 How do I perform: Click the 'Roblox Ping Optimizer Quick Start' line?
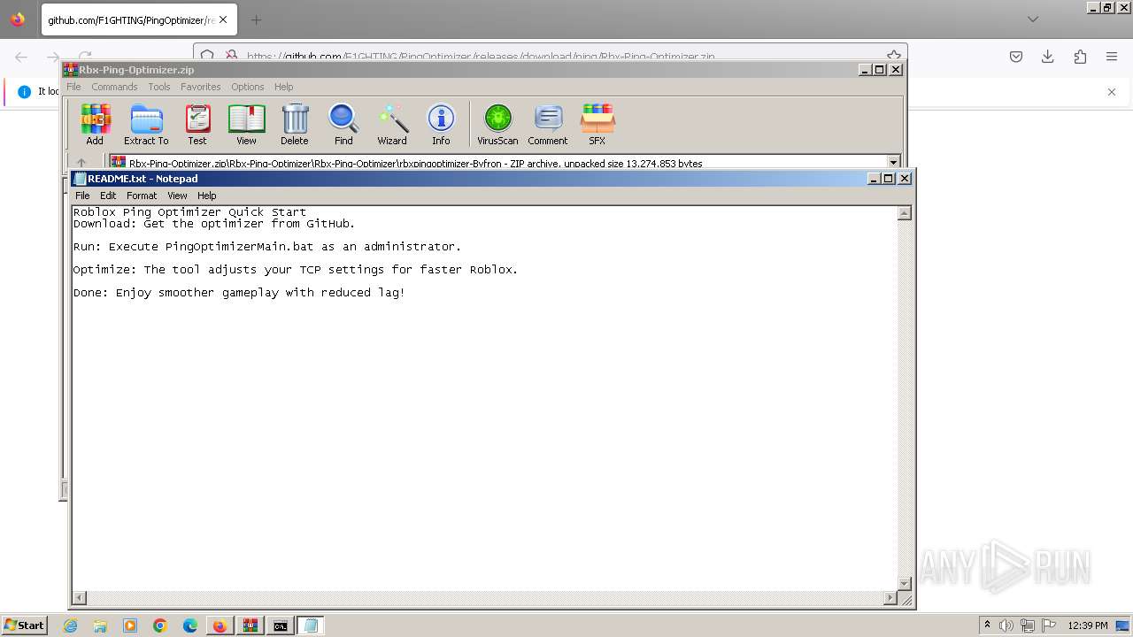click(x=189, y=212)
